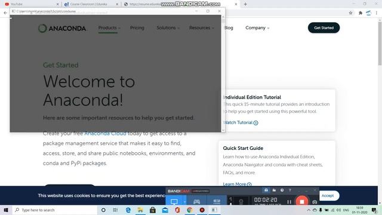Viewport: 382px width, 215px height.
Task: Select Bandicam HDMI device recording mode
Action: (217, 202)
